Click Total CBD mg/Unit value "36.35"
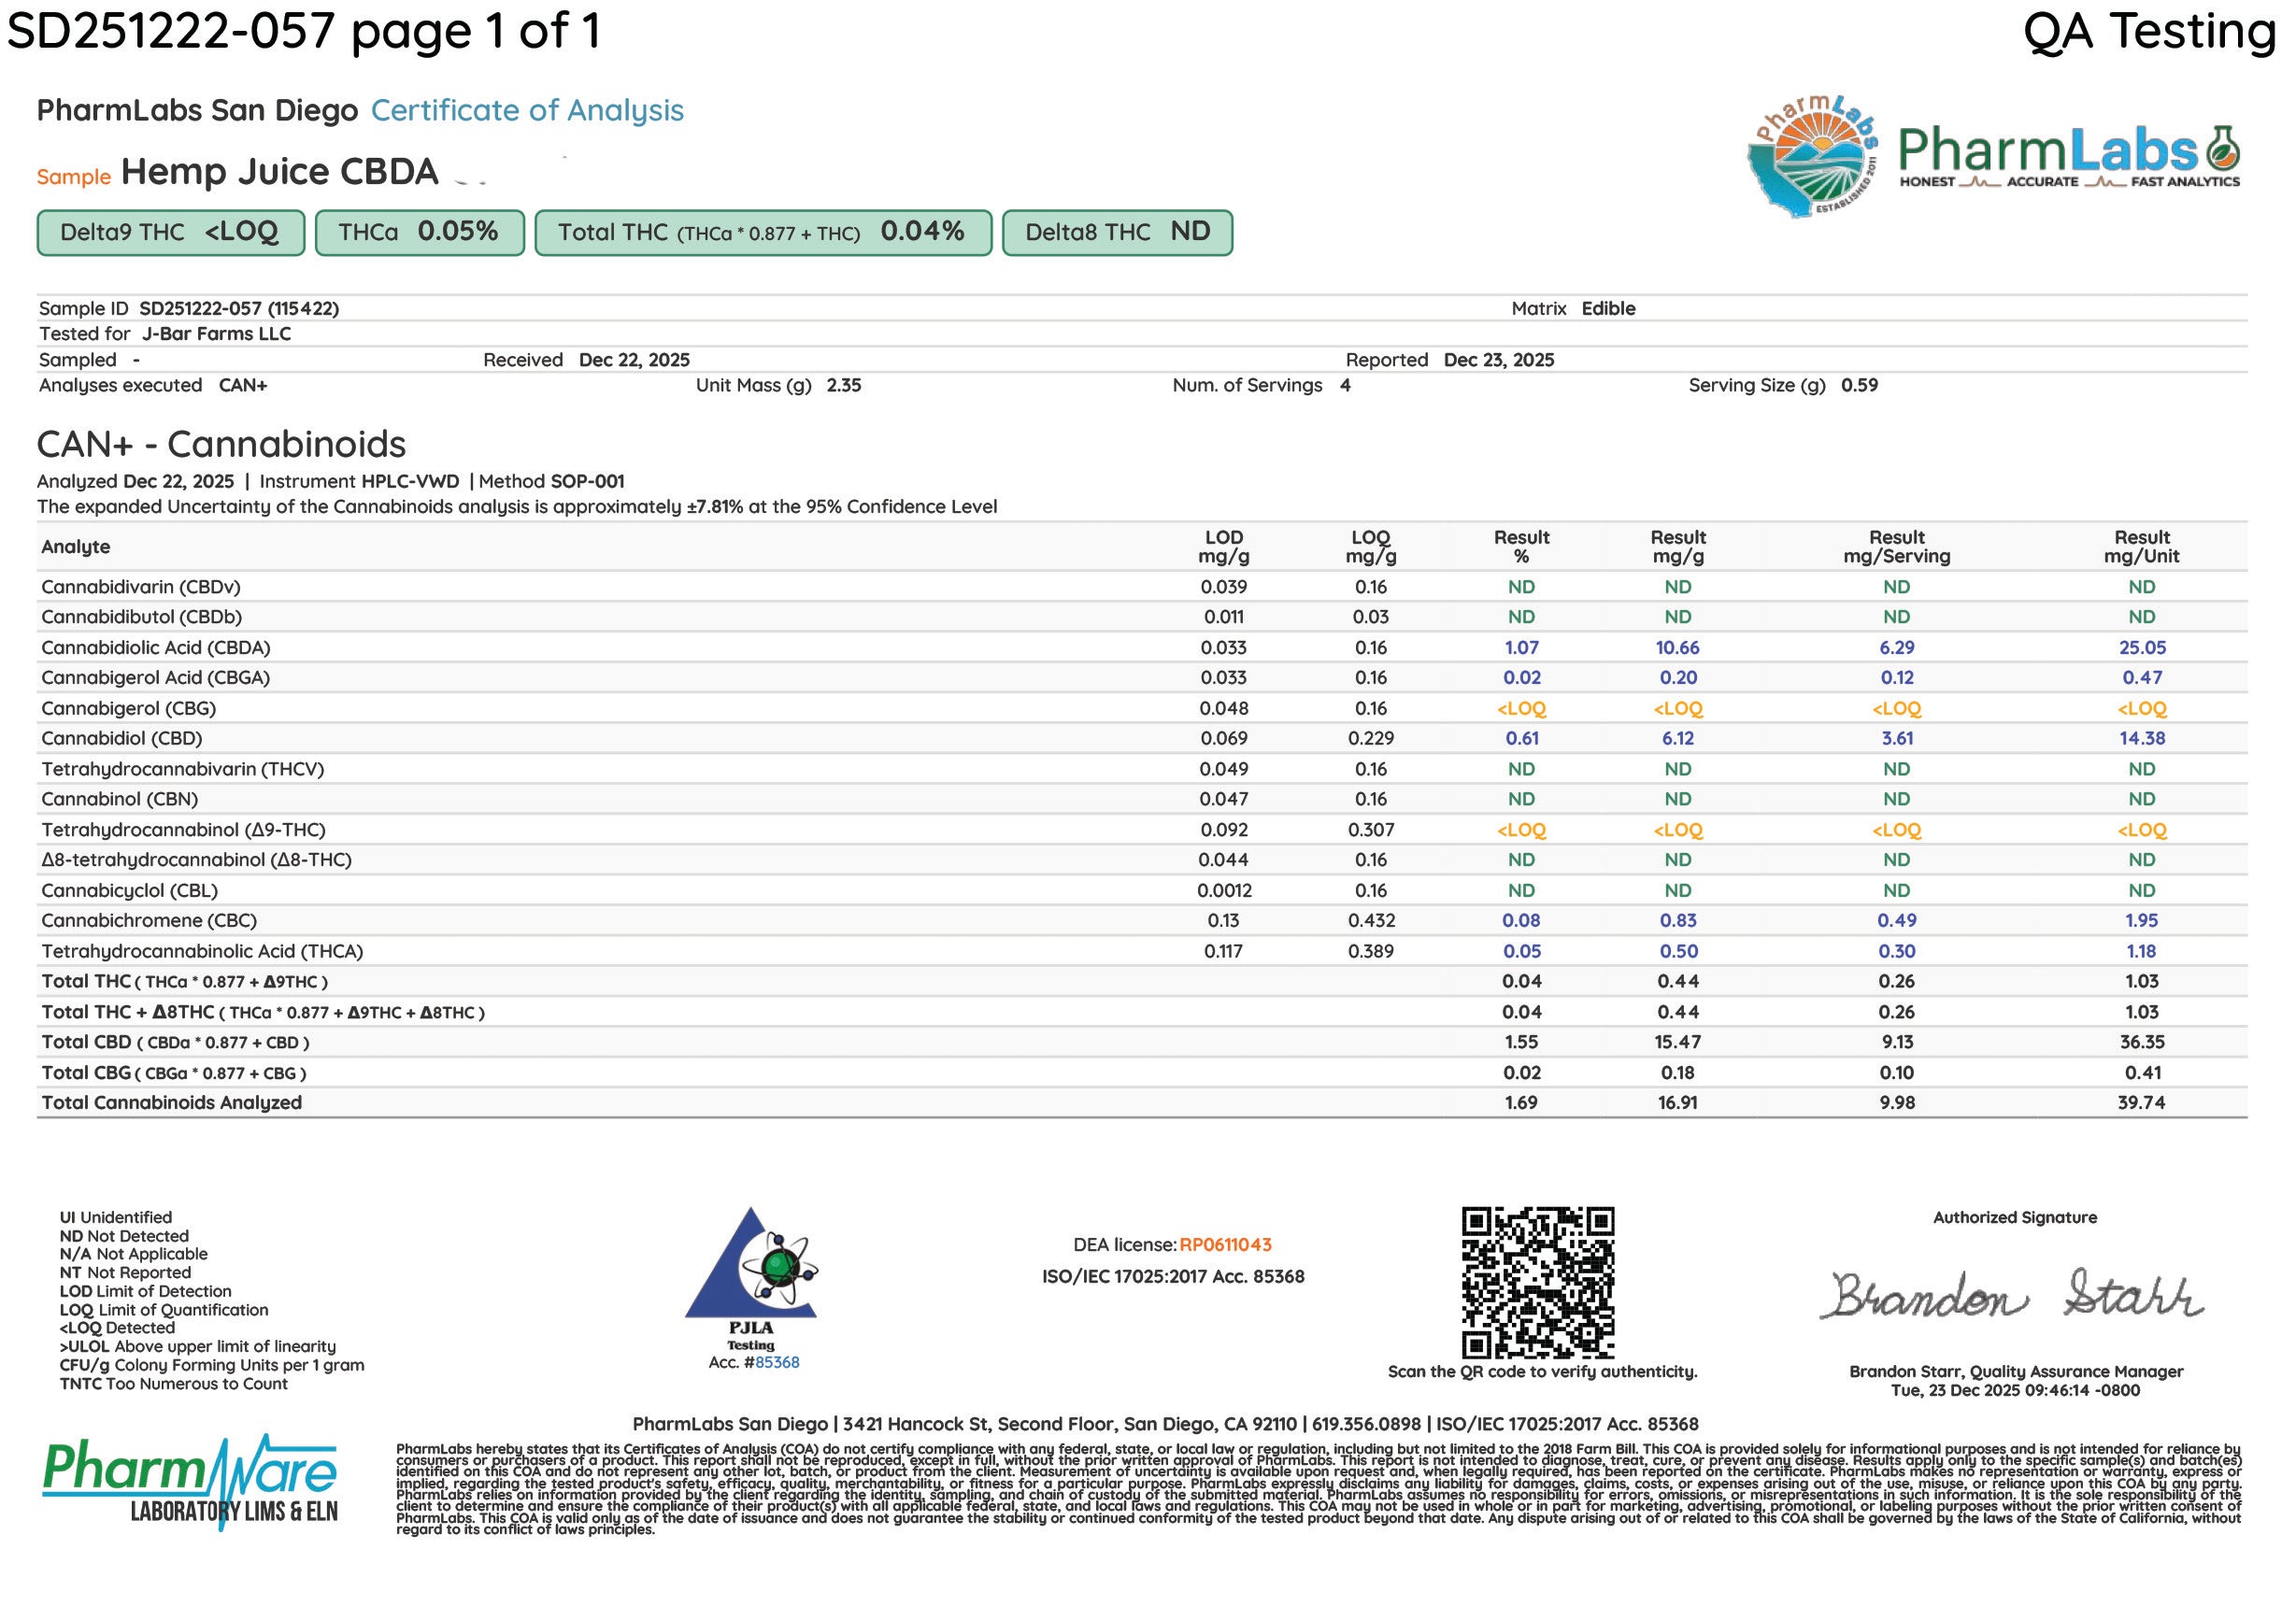Image resolution: width=2296 pixels, height=1620 pixels. coord(2142,1043)
